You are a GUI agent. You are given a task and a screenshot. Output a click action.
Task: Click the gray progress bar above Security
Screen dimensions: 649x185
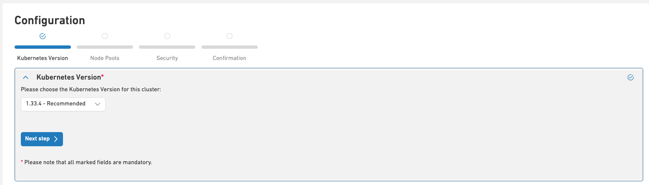167,47
